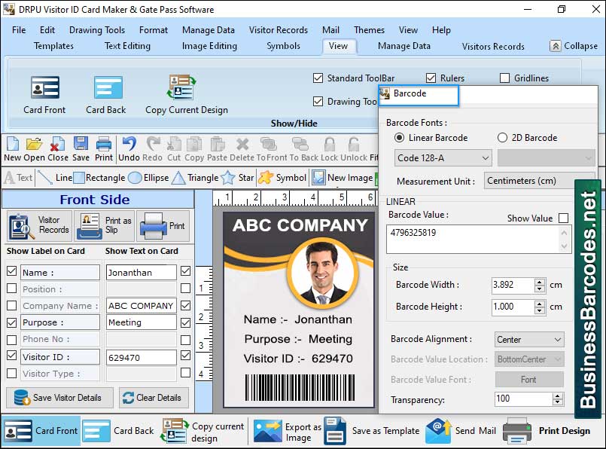Select the Symbol drawing tool
The width and height of the screenshot is (606, 449).
click(x=282, y=178)
